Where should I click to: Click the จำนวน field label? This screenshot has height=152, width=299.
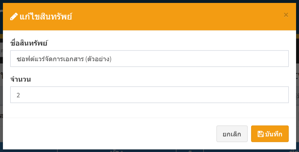point(21,79)
